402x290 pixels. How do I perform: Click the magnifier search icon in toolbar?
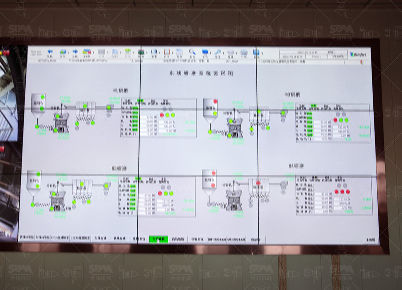tap(192, 52)
